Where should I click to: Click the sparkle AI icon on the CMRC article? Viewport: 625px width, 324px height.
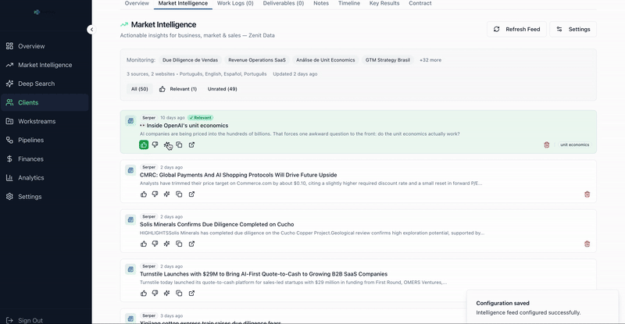167,194
